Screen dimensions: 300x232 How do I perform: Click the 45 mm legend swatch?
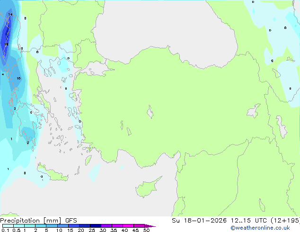pos(139,226)
